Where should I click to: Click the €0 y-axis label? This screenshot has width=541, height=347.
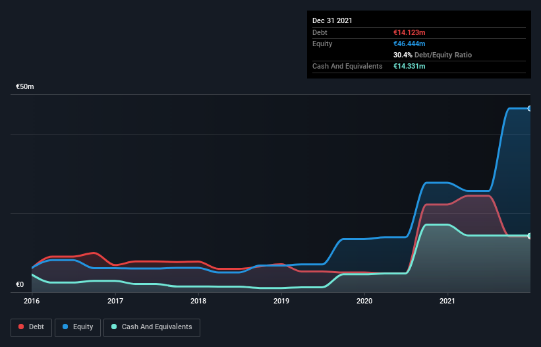tap(20, 284)
